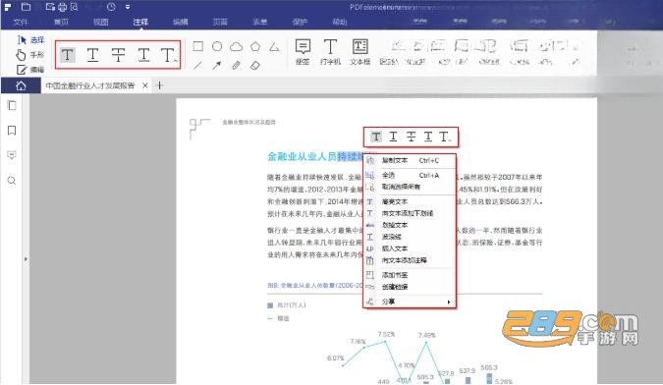Choose the connected lines shape tool
Image resolution: width=663 pixels, height=385 pixels.
(x=274, y=46)
